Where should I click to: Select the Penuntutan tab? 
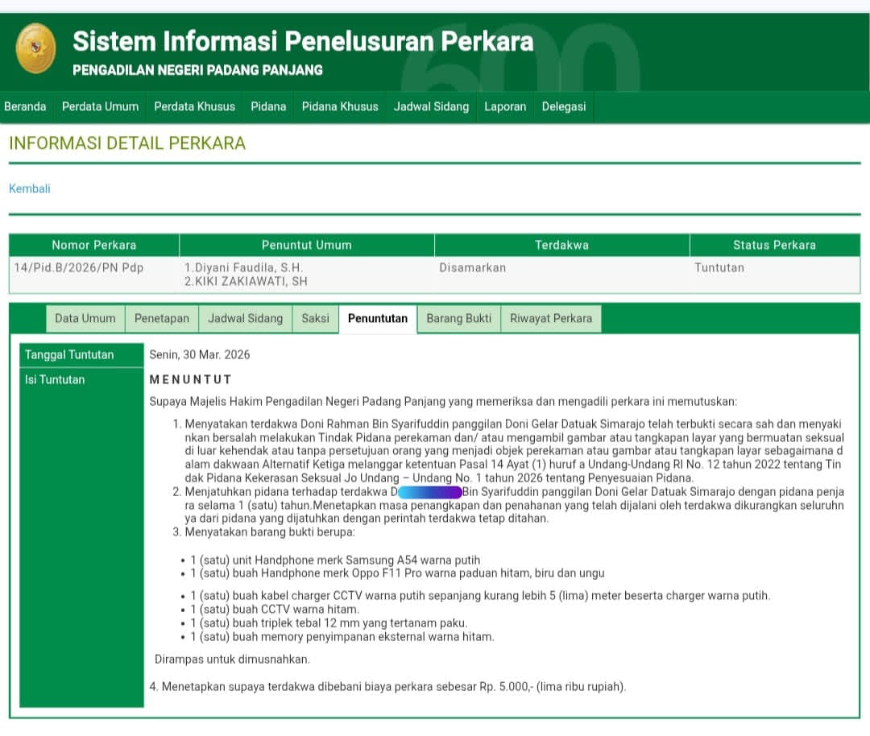(378, 319)
